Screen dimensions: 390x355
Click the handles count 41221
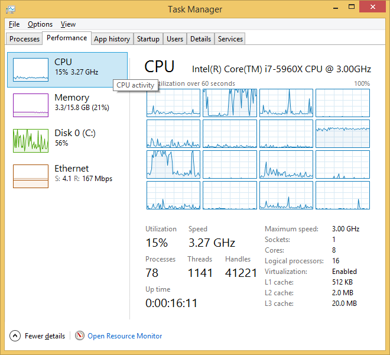pos(241,273)
